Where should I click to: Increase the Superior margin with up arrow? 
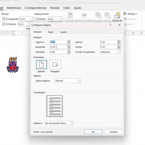(x=69, y=41)
